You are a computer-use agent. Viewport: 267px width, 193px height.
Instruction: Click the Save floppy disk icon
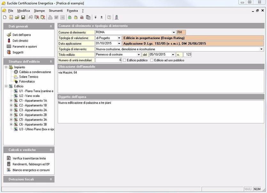[23, 17]
